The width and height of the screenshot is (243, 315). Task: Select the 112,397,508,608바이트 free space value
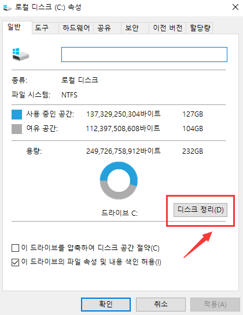point(123,128)
